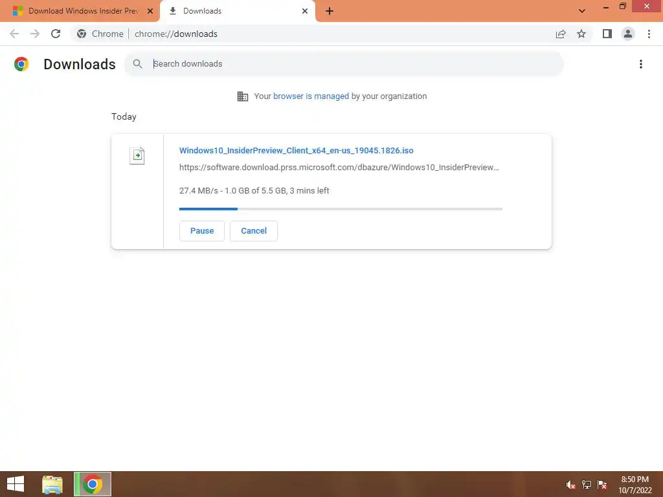Image resolution: width=663 pixels, height=497 pixels.
Task: Click the software.download.prss.microsoft.com source URL
Action: click(339, 168)
